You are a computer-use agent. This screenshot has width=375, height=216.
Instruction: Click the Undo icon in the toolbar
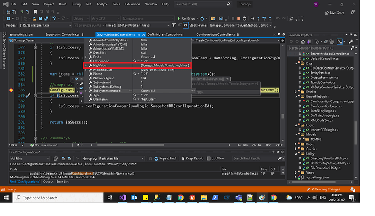pos(54,18)
